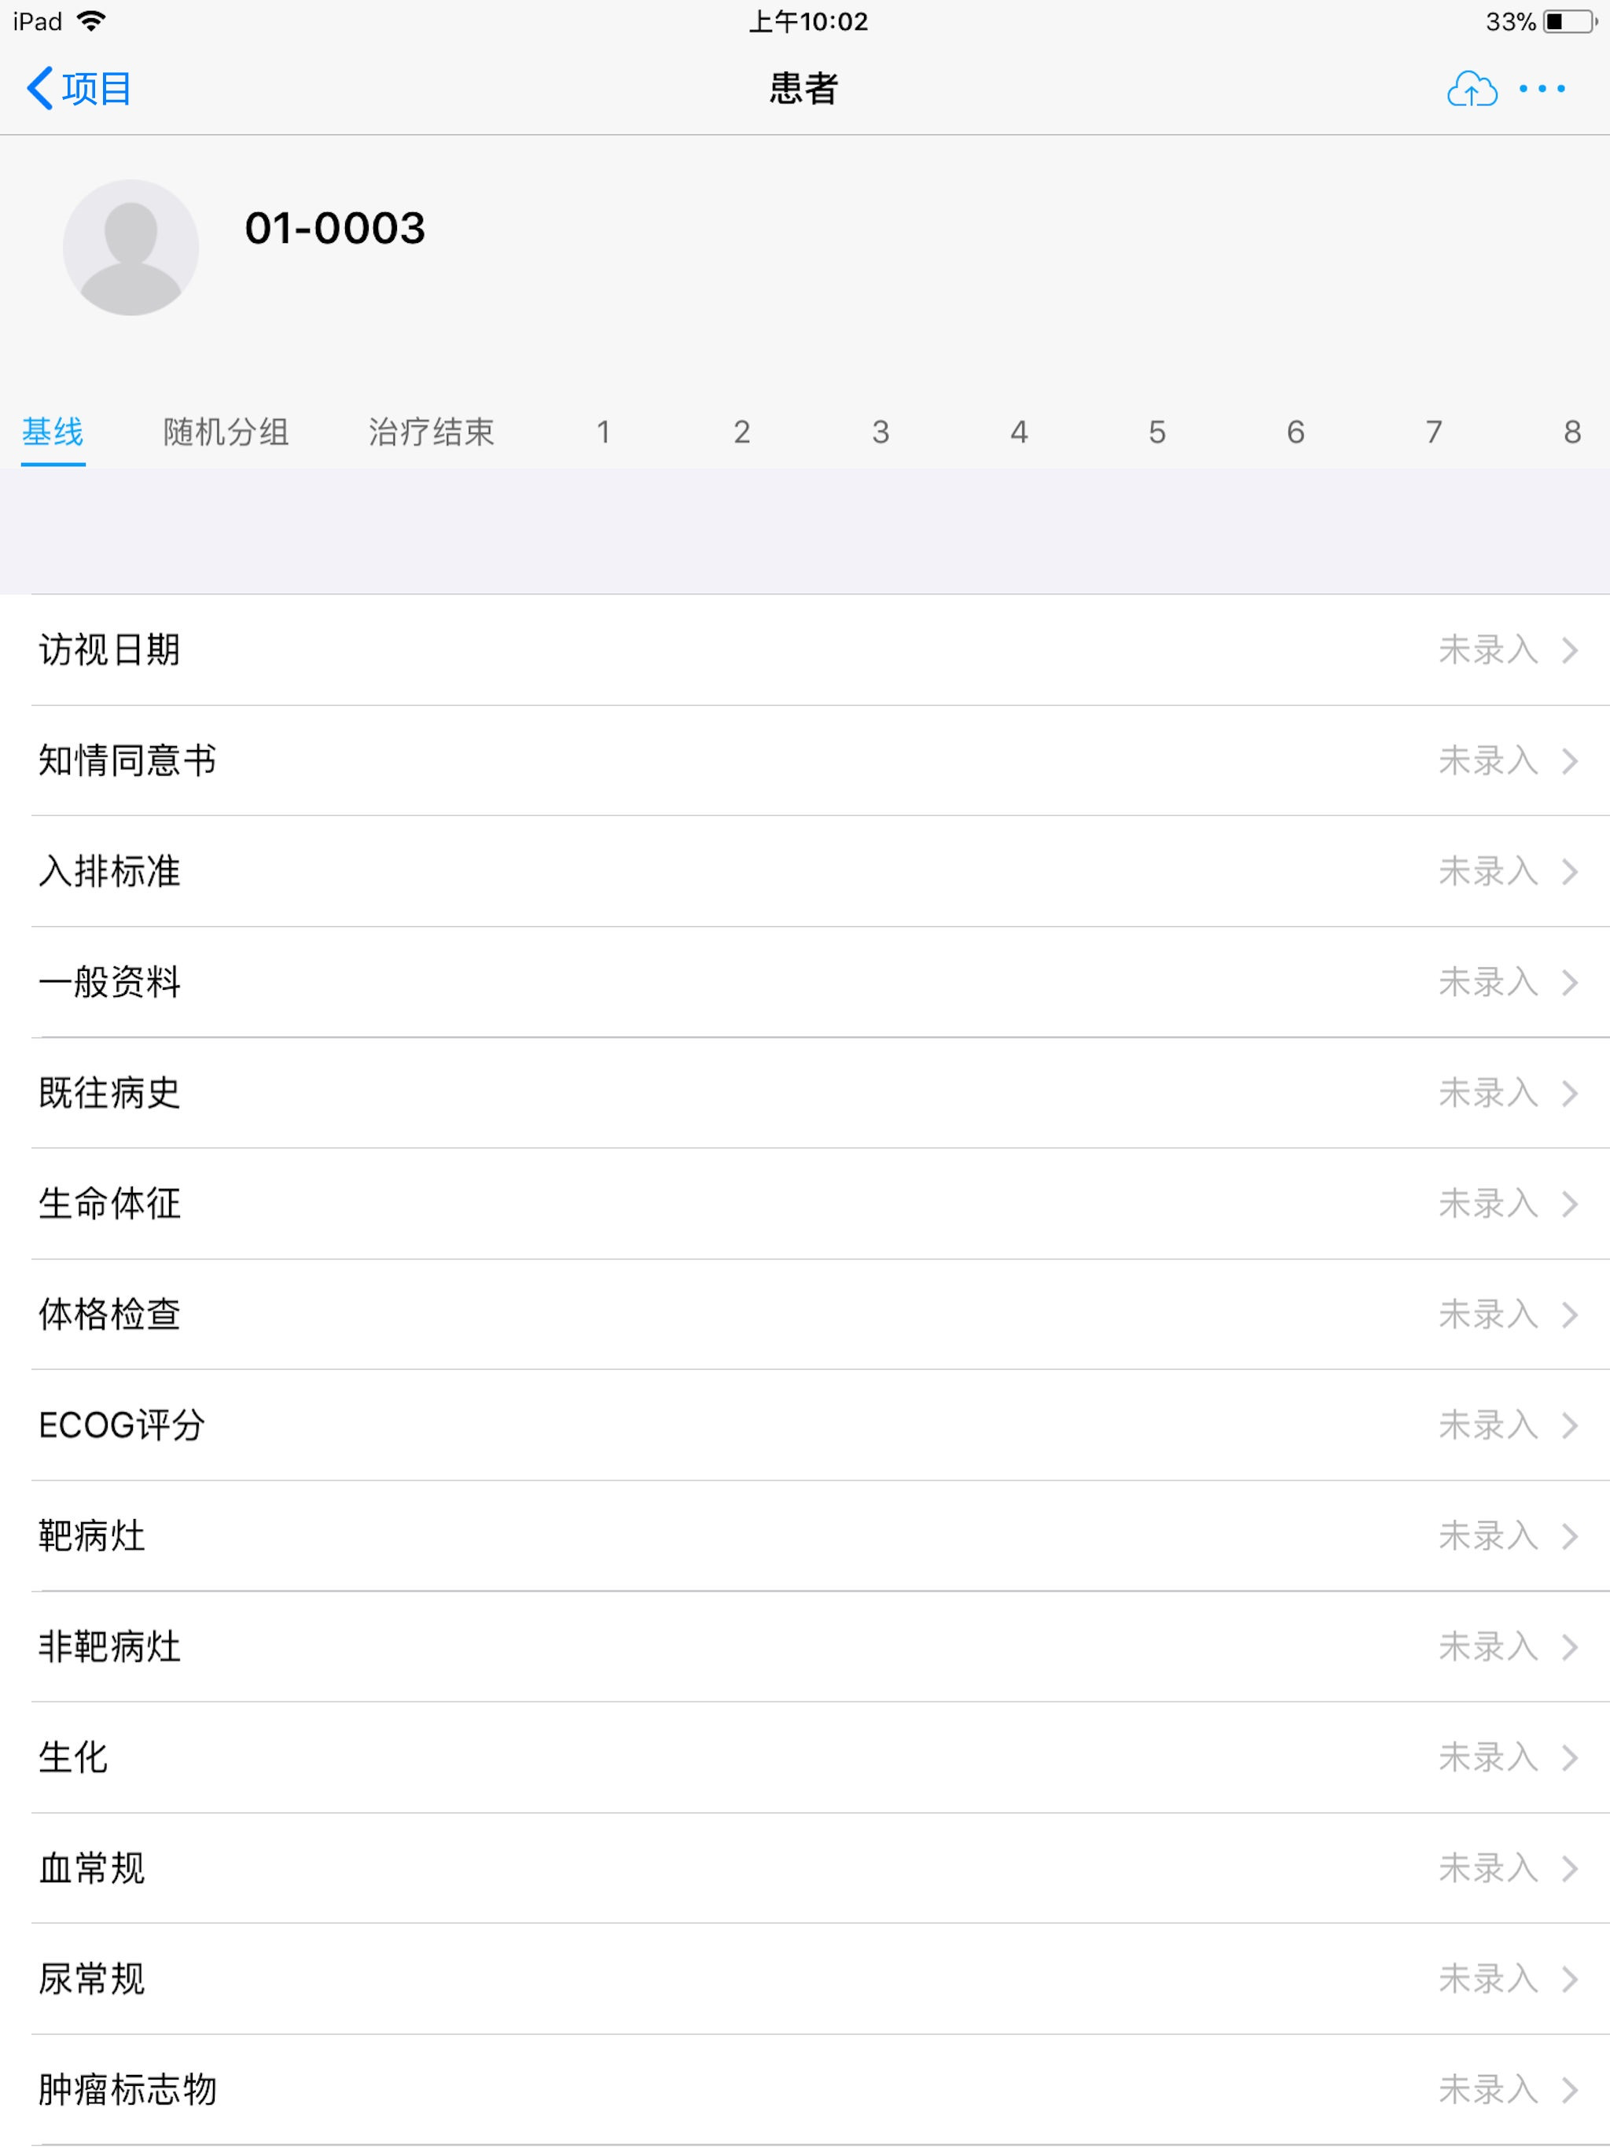This screenshot has height=2148, width=1610.
Task: Open the three-dot more options menu
Action: coord(1542,90)
